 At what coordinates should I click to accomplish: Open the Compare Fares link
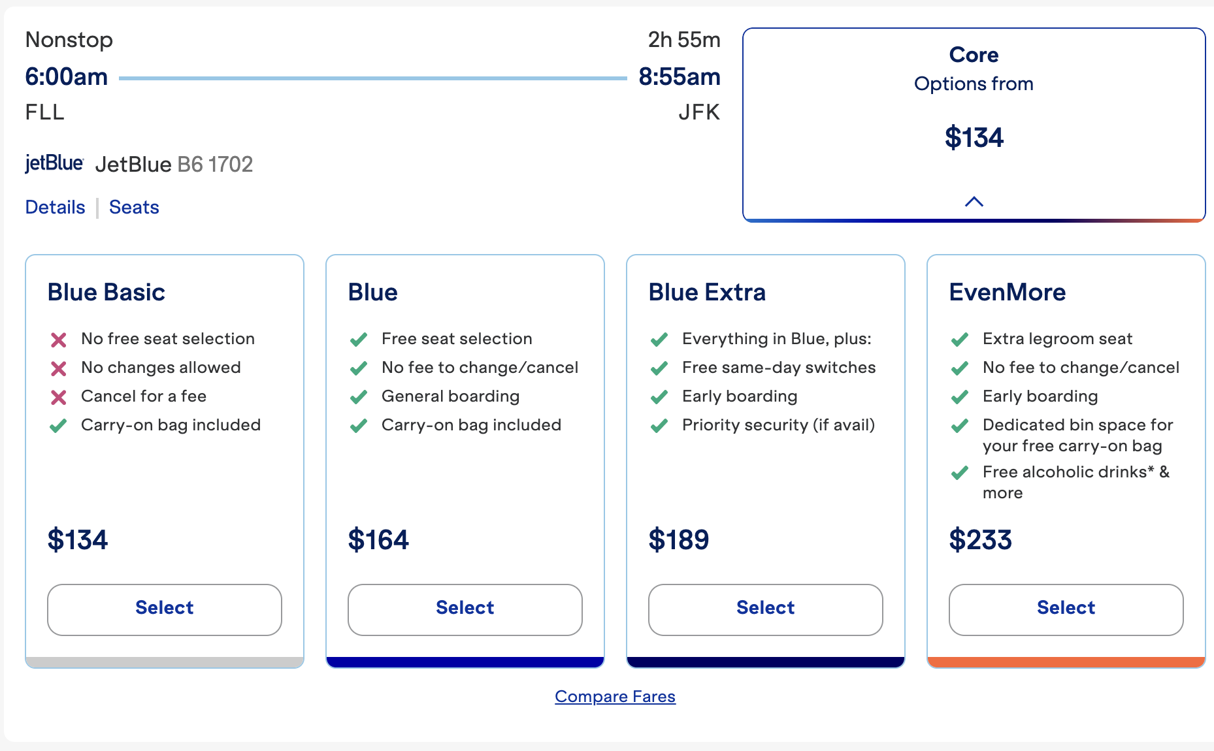(x=615, y=696)
